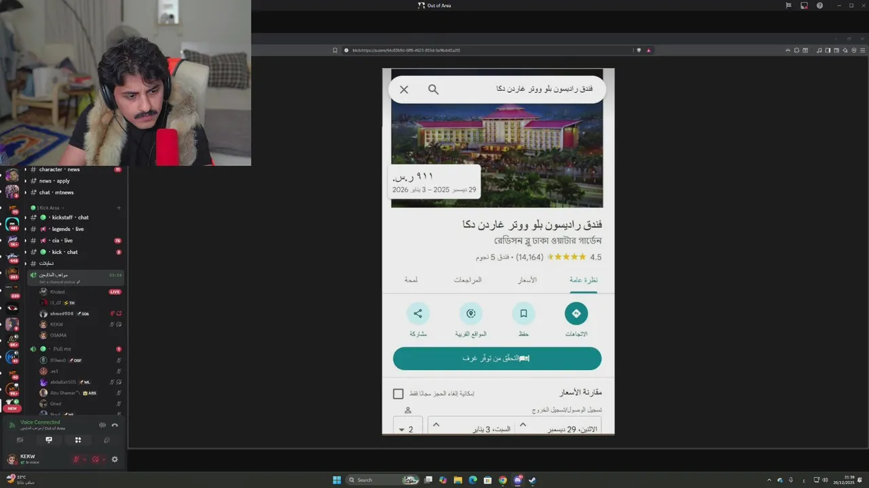Image resolution: width=869 pixels, height=488 pixels.
Task: Click user abdallah505 in Pull me channel
Action: [80, 382]
